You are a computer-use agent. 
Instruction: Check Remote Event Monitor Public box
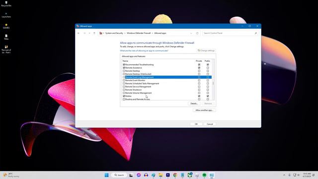pyautogui.click(x=208, y=81)
